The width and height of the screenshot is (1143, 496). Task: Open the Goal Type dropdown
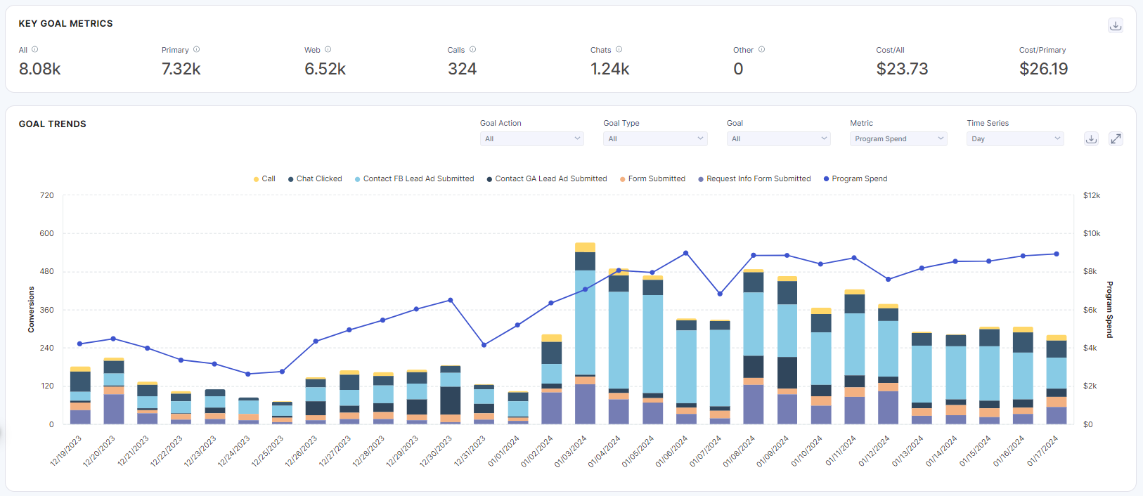(655, 139)
